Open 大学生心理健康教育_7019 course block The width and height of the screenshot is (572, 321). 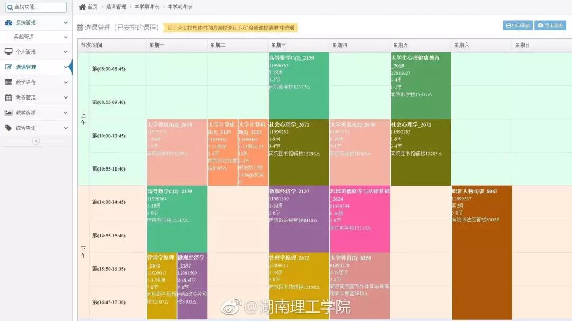[421, 86]
